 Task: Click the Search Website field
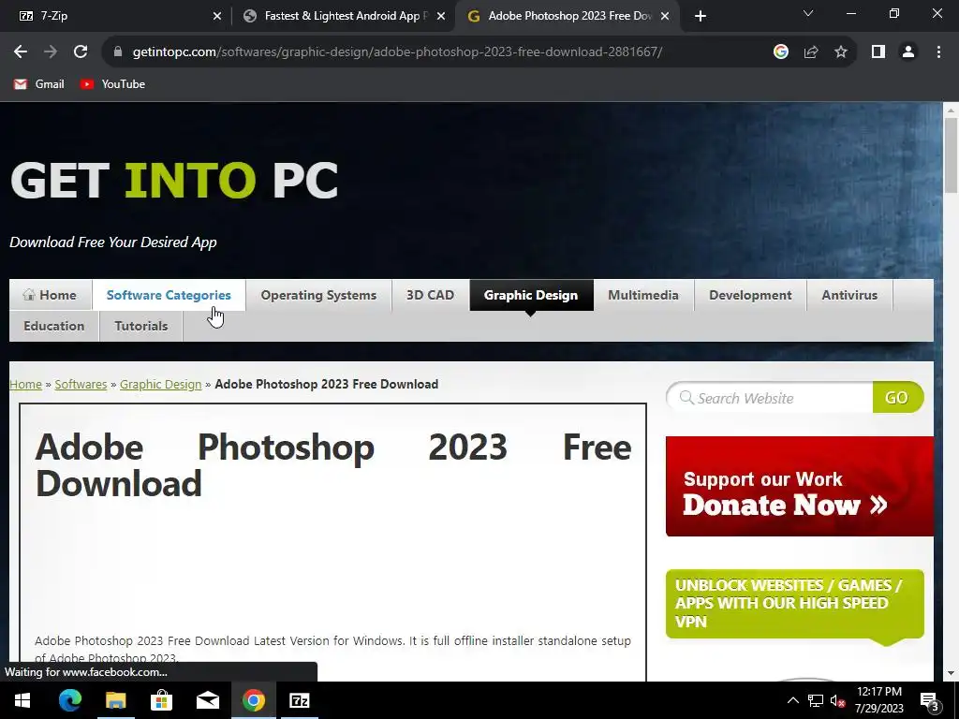coord(770,397)
